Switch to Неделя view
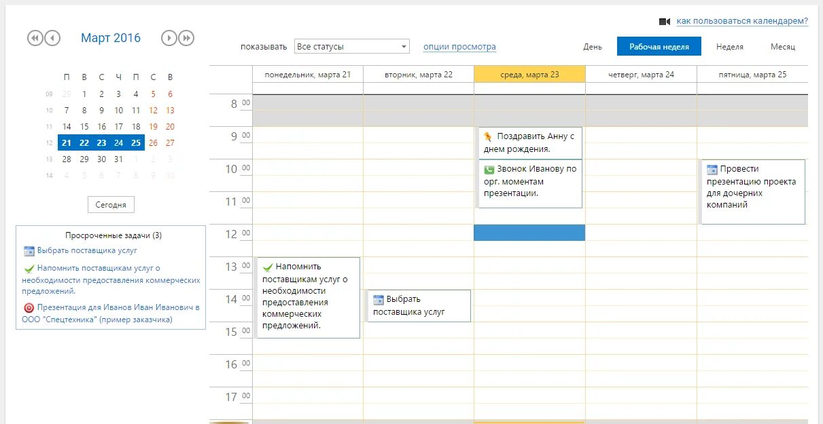The image size is (823, 424). [730, 47]
